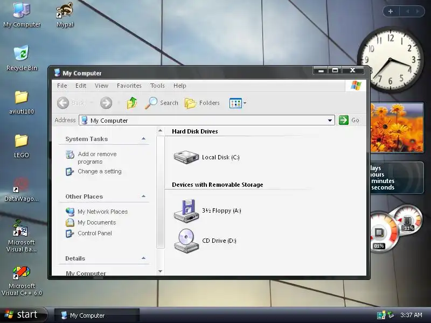Open the View menu

click(x=101, y=86)
